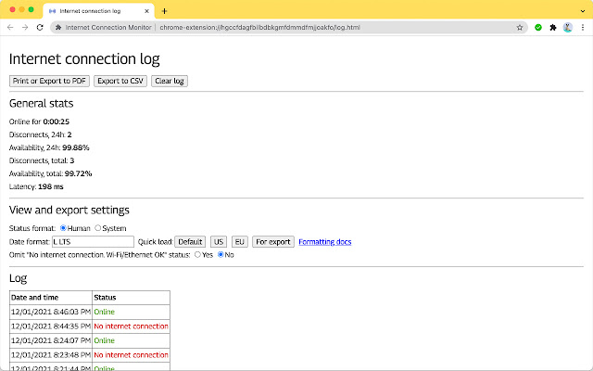This screenshot has width=593, height=371.
Task: Open the Chrome profile avatar
Action: tap(567, 28)
